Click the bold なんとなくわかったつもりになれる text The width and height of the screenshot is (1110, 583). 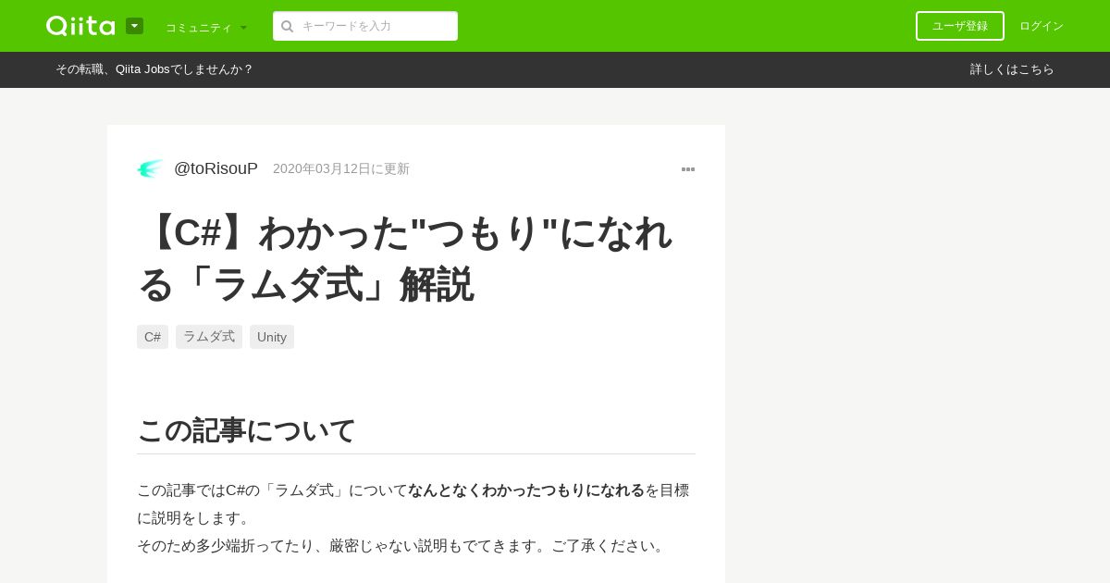[526, 490]
